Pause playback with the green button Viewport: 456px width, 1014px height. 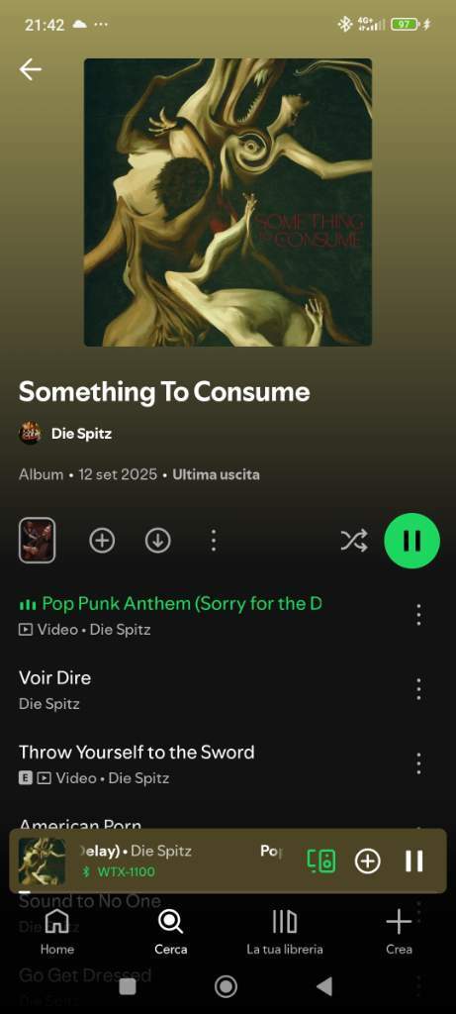(x=412, y=541)
